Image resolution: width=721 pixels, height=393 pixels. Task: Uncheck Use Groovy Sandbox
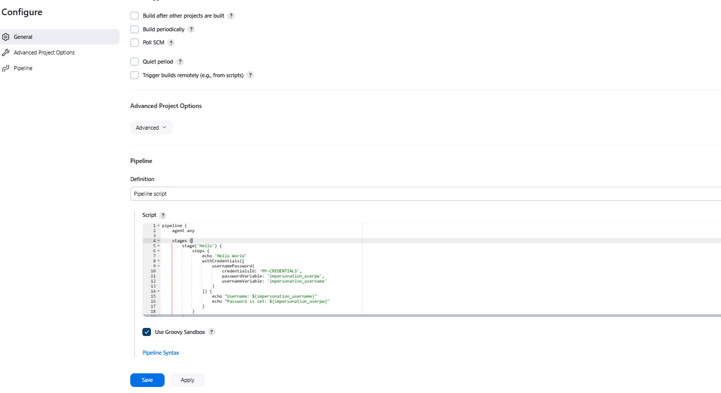click(146, 332)
